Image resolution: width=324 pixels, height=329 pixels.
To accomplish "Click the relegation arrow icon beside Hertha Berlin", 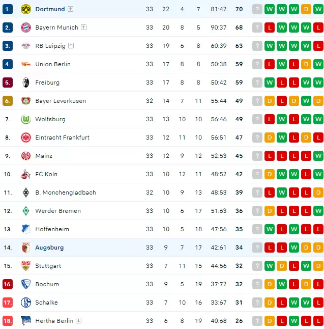I will (79, 321).
